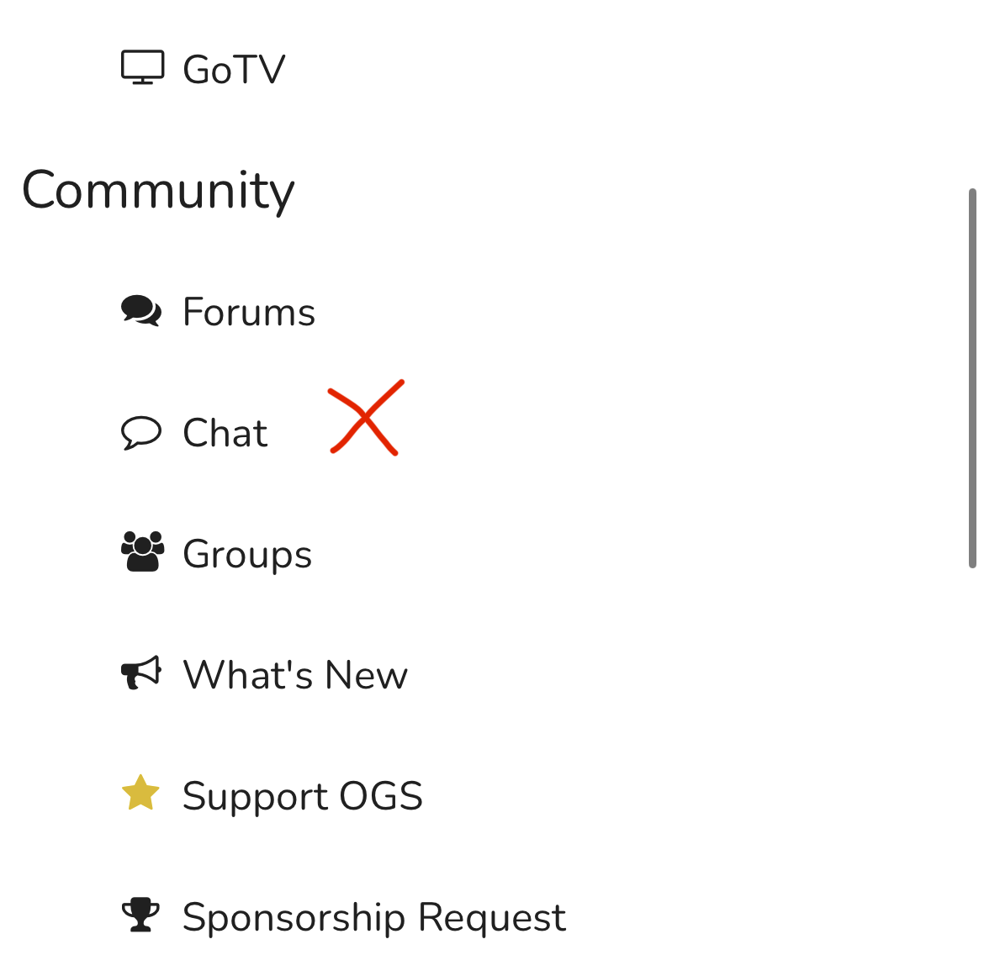Click the Groups people icon
The width and height of the screenshot is (984, 955).
(142, 552)
